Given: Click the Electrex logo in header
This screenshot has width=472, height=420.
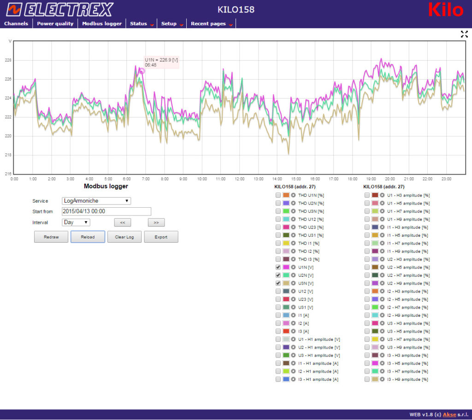Looking at the screenshot, I should (x=60, y=9).
